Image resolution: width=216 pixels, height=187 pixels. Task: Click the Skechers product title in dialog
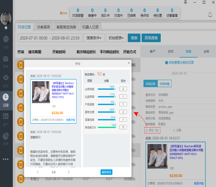[x=63, y=90]
